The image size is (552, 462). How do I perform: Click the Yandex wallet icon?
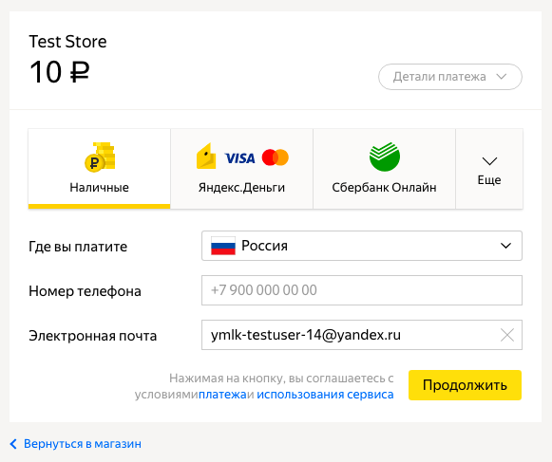(x=206, y=156)
